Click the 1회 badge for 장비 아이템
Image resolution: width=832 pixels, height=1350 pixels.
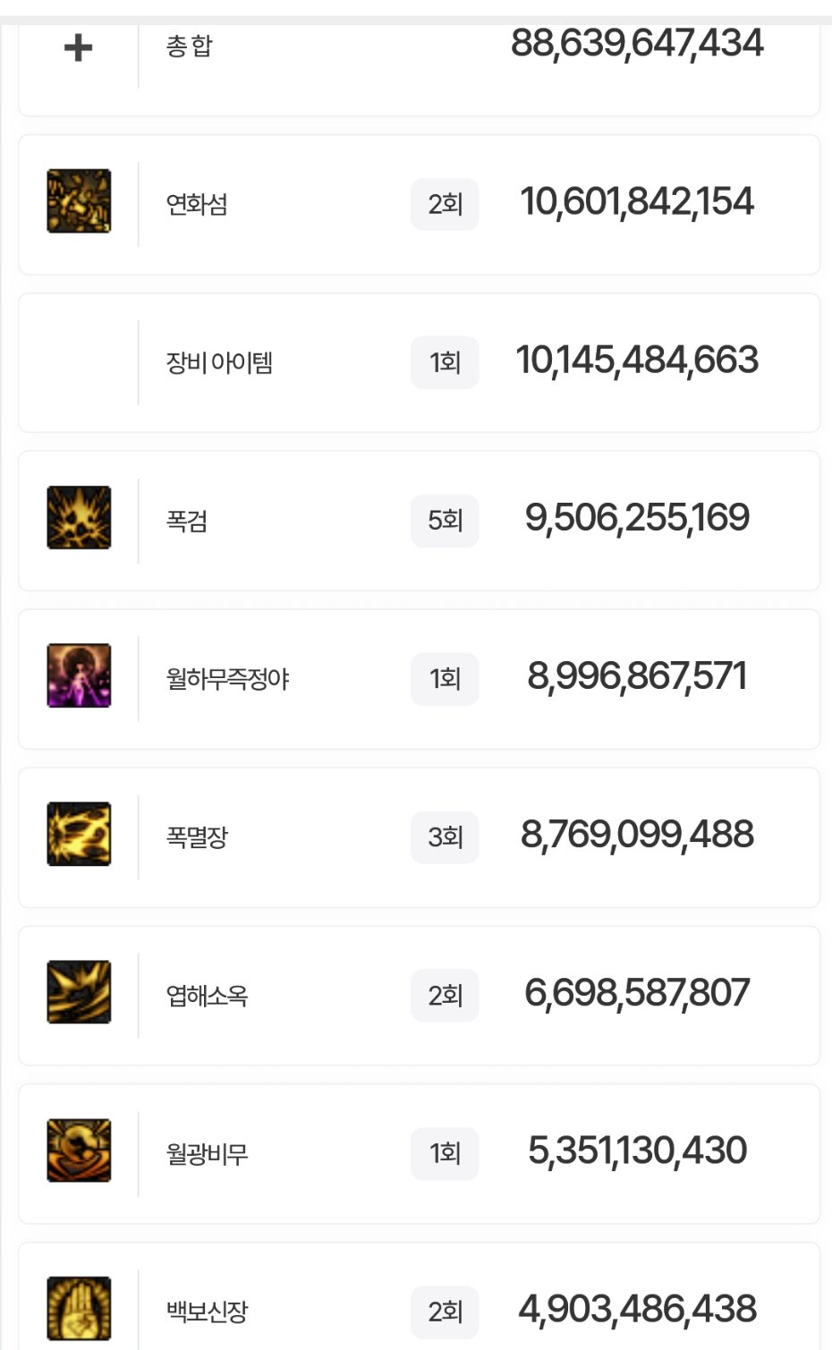point(445,362)
